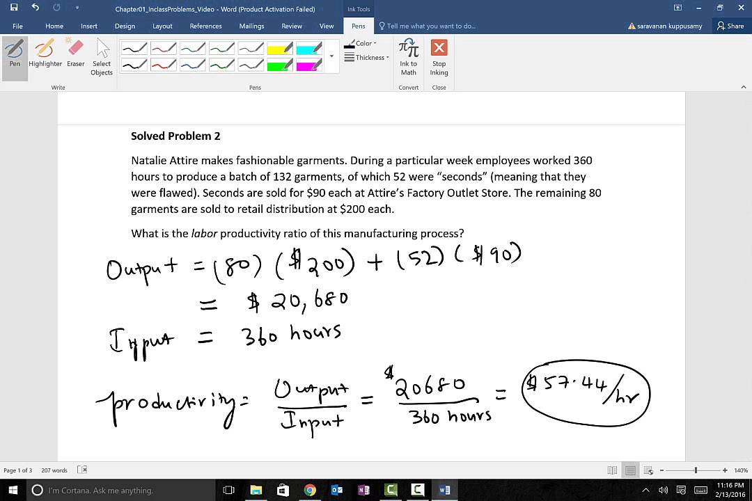Switch to the Layout tab
This screenshot has height=501, width=752.
[x=162, y=26]
